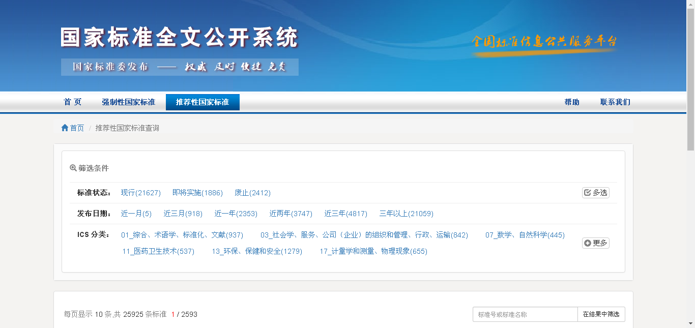Select ICS 11_医药卫生技术(537)
Image resolution: width=695 pixels, height=328 pixels.
(x=158, y=251)
